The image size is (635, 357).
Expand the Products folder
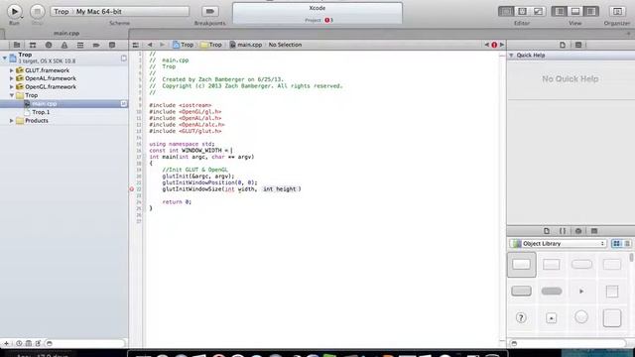pyautogui.click(x=12, y=121)
